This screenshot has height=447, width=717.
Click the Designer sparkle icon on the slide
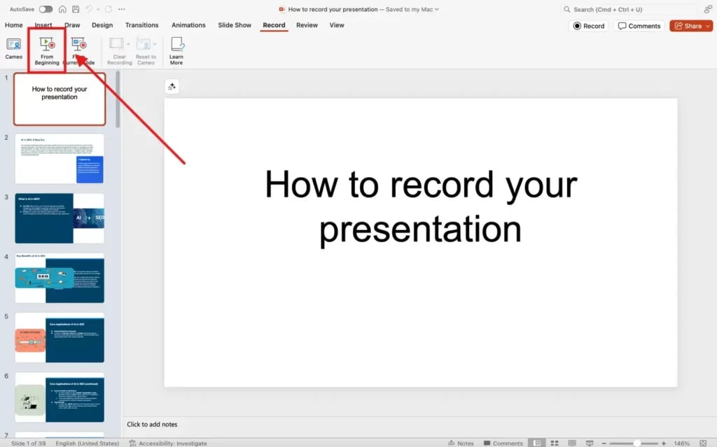[172, 85]
